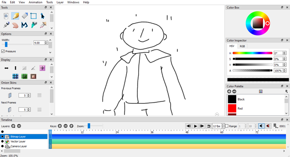Enable the Pressure checkbox
The width and height of the screenshot is (290, 157).
(x=3, y=51)
